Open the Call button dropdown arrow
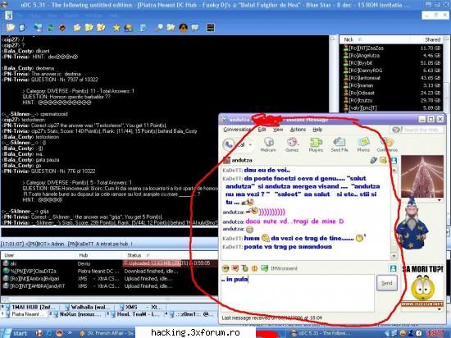451x338 pixels. click(250, 144)
